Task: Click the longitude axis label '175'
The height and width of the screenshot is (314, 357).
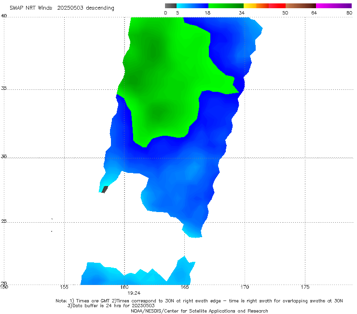Action: [x=305, y=287]
